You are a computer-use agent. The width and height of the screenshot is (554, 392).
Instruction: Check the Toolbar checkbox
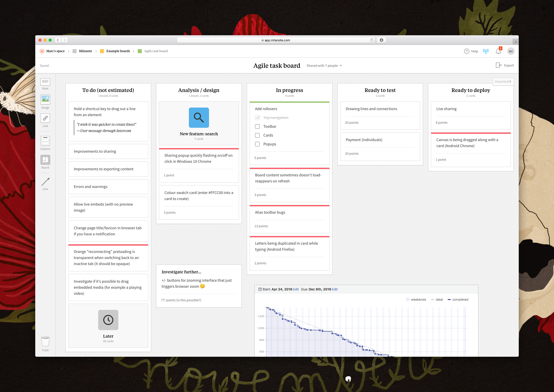(257, 126)
